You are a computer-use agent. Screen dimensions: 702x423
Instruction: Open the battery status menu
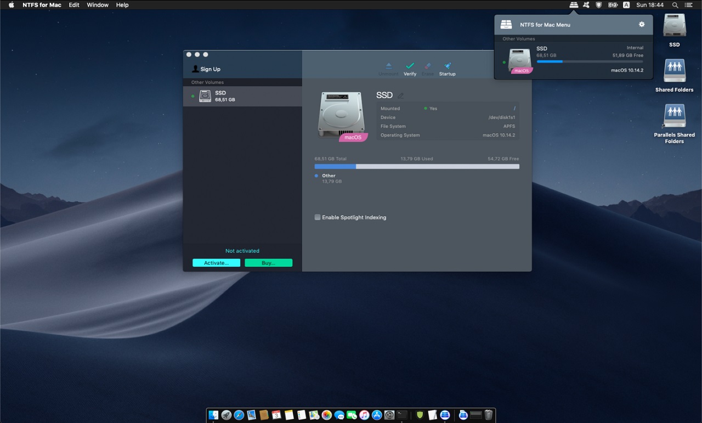(x=613, y=5)
